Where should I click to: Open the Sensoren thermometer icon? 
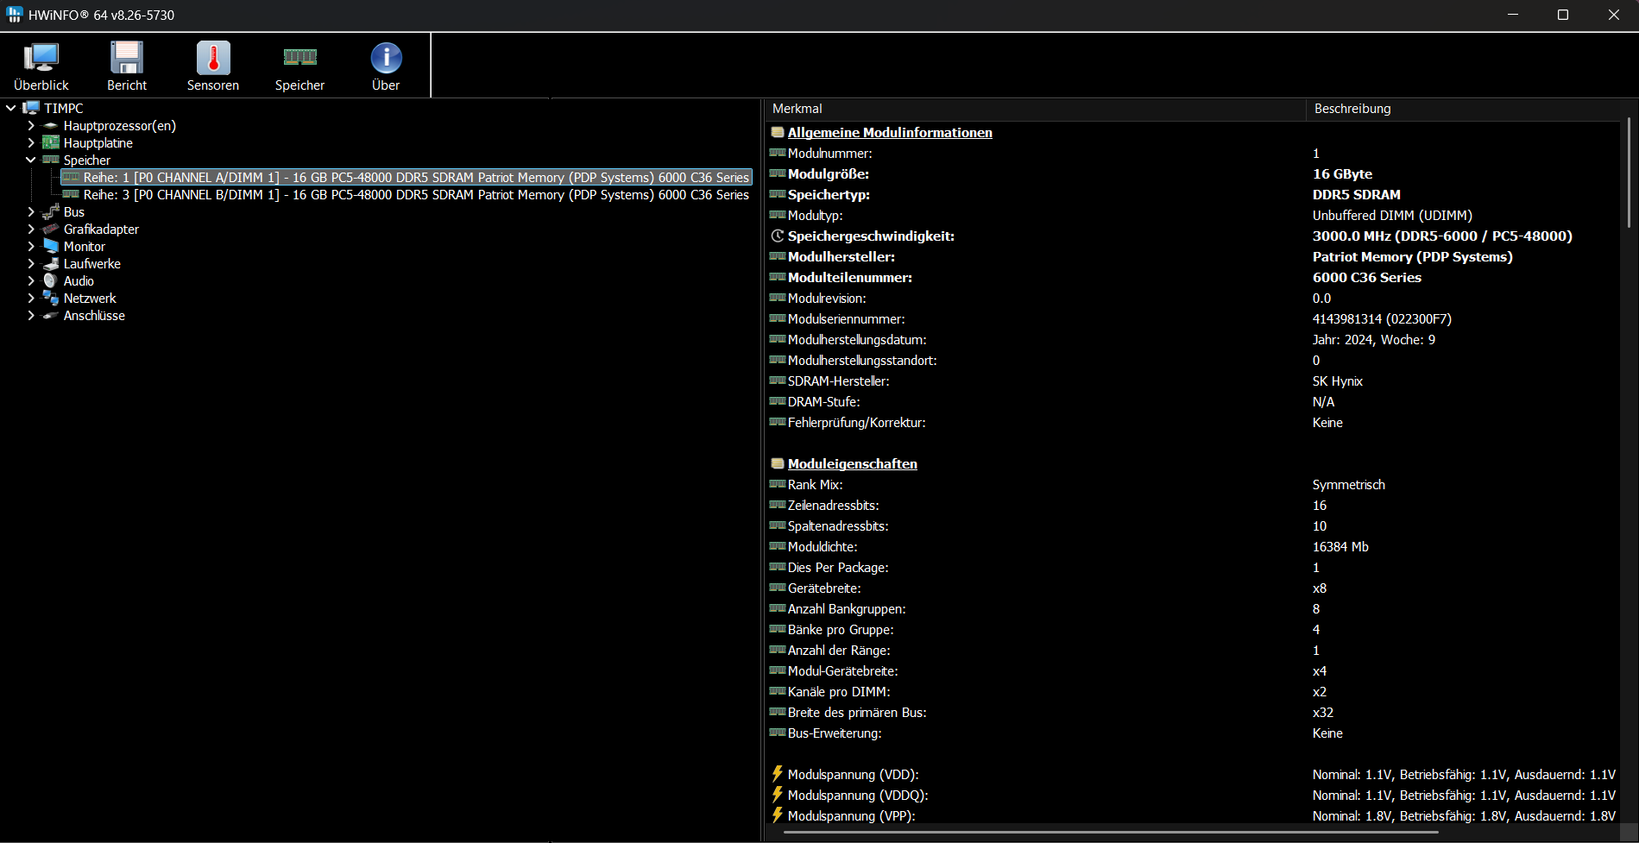pos(213,58)
